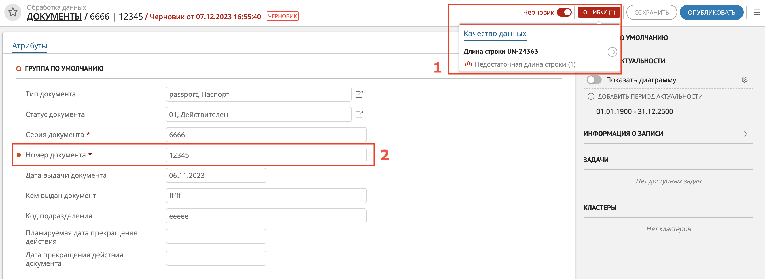This screenshot has height=279, width=765.
Task: Open the Ошибки (1) dropdown
Action: [x=599, y=13]
